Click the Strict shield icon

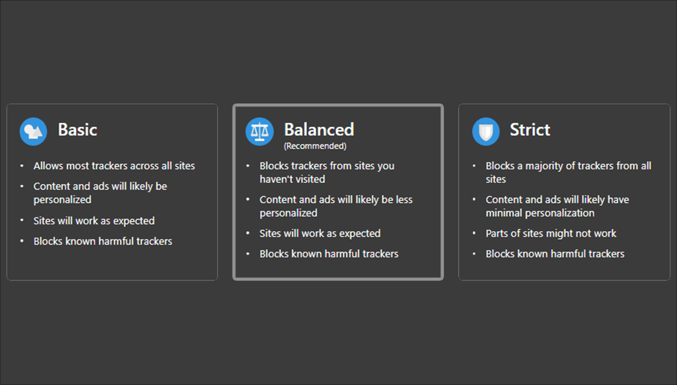click(486, 131)
